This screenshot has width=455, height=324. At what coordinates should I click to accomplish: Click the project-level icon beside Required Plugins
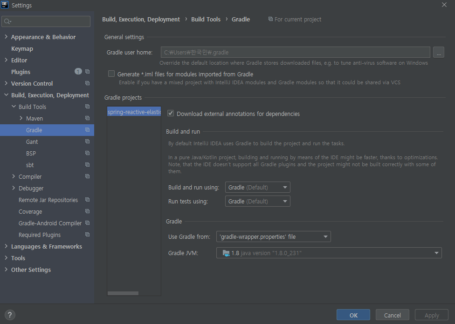click(87, 234)
